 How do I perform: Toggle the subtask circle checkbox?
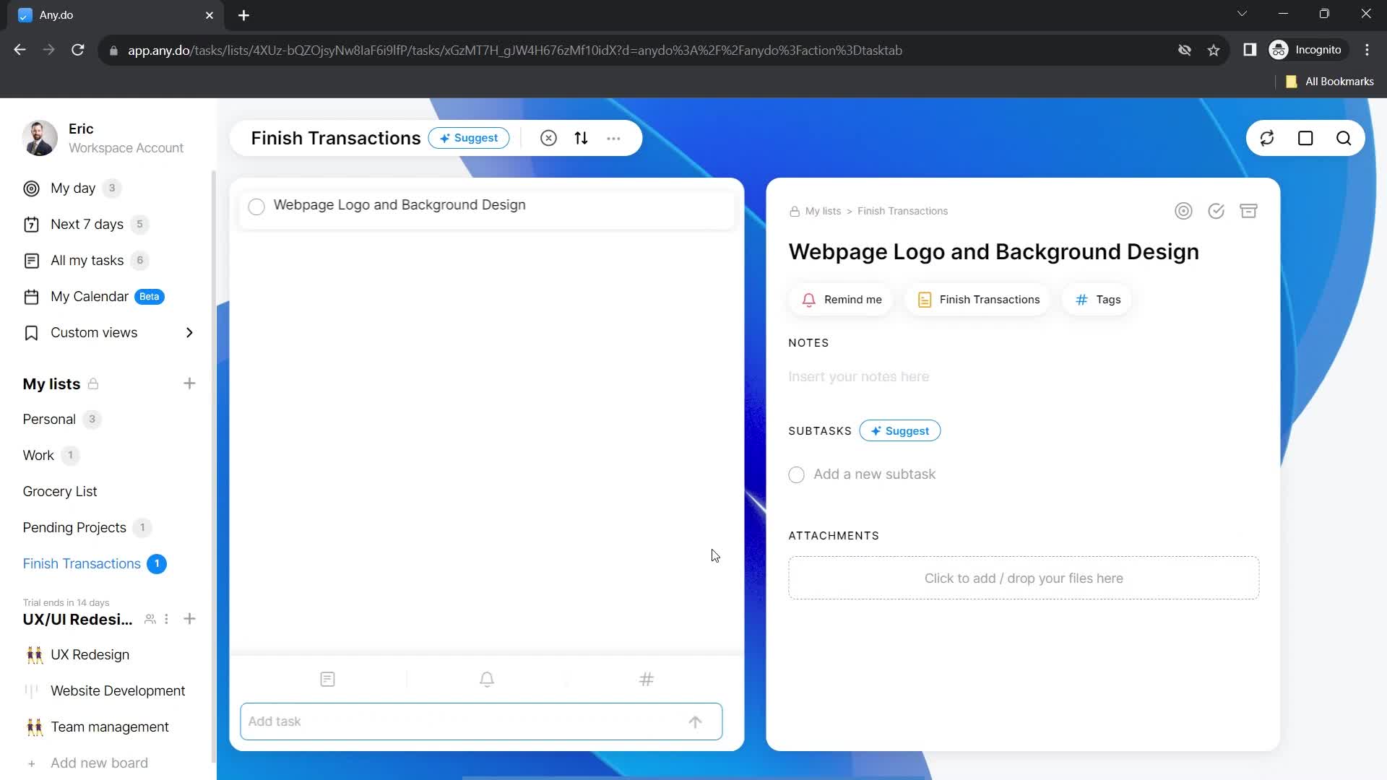click(796, 474)
